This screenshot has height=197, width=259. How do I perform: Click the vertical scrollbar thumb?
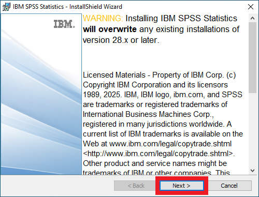click(x=252, y=58)
